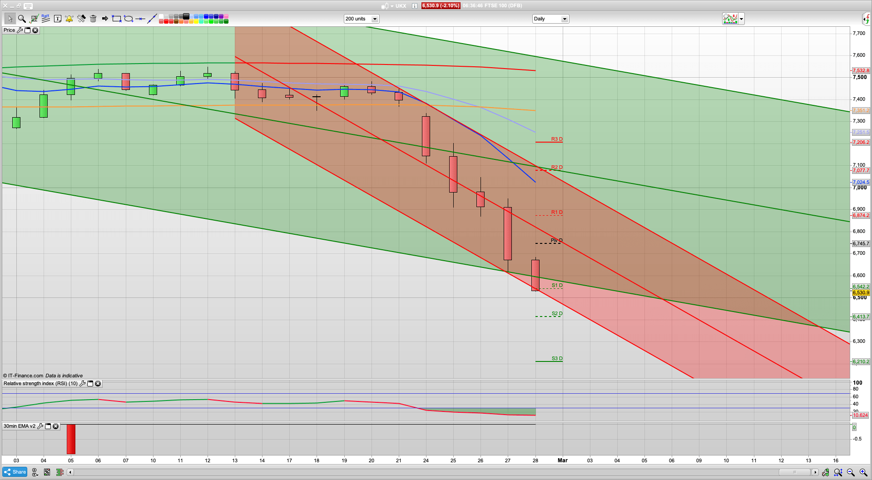872x480 pixels.
Task: Open the alerts bell tool
Action: [x=69, y=19]
